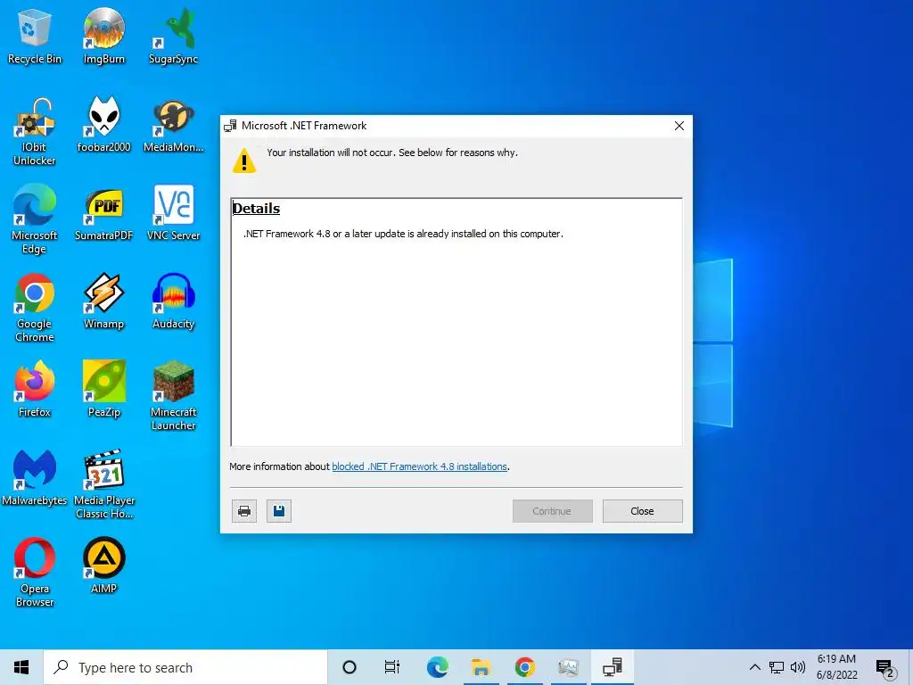Open the Recycle Bin desktop icon

coord(35,35)
